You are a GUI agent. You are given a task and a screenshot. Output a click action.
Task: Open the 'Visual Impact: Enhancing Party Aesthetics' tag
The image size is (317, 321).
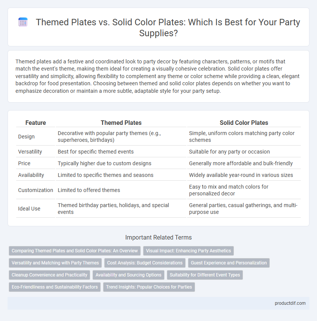[188, 251]
